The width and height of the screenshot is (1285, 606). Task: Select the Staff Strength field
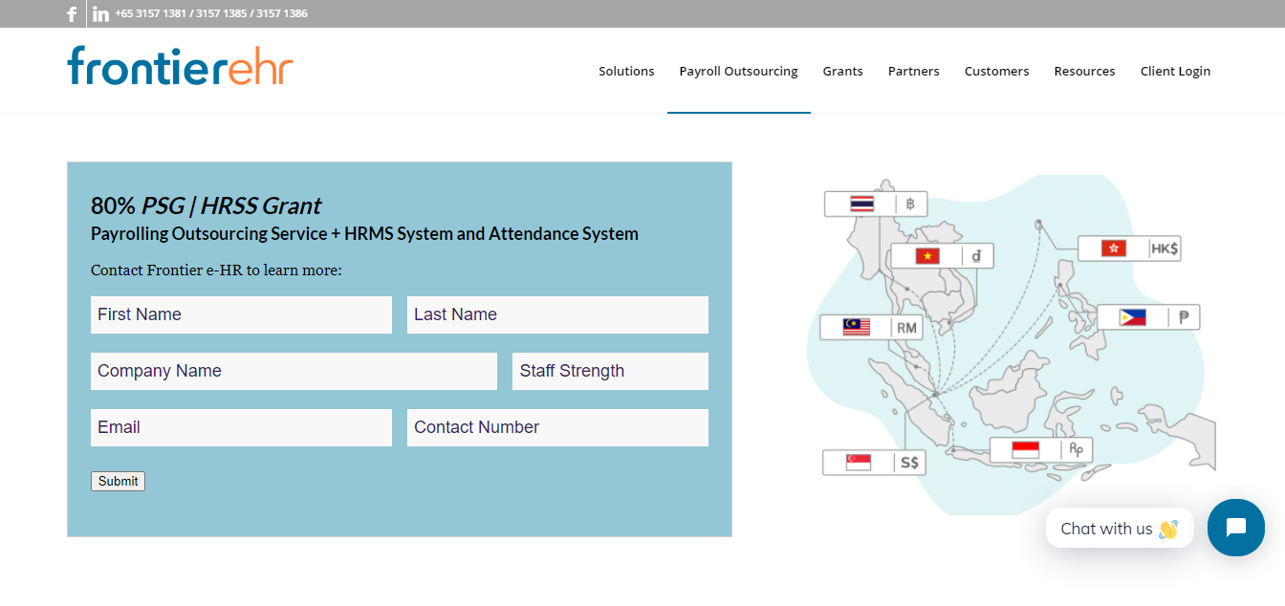[610, 371]
